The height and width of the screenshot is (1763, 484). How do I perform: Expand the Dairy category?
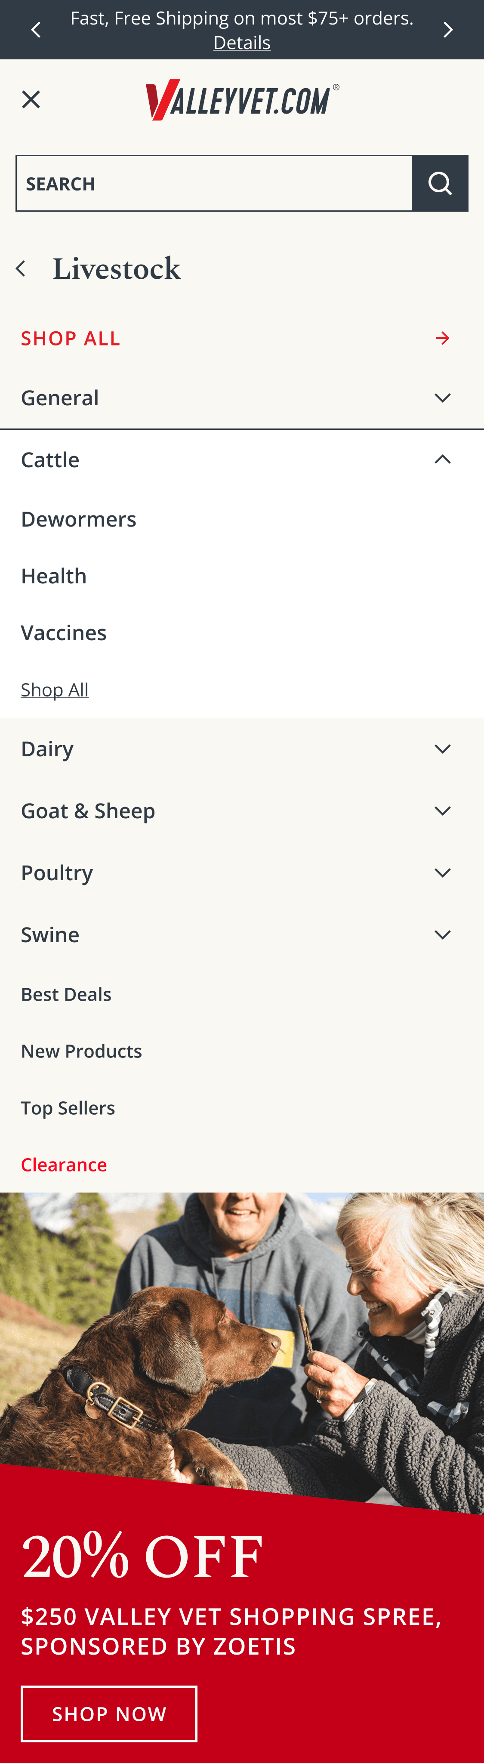click(442, 749)
